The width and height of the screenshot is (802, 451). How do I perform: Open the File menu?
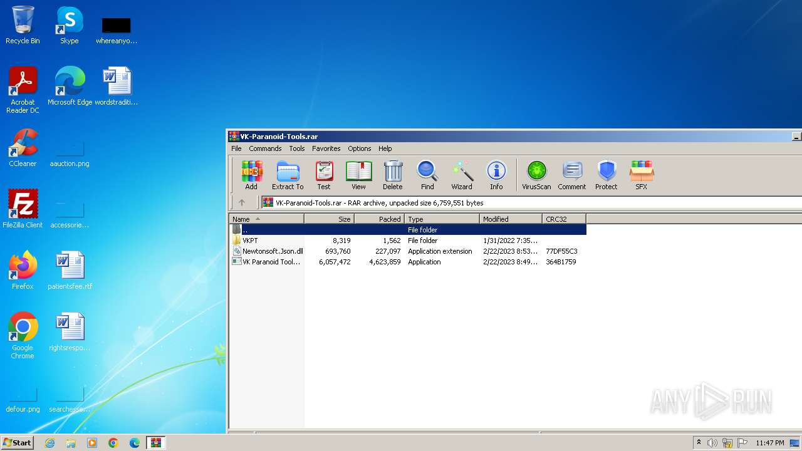[x=236, y=148]
